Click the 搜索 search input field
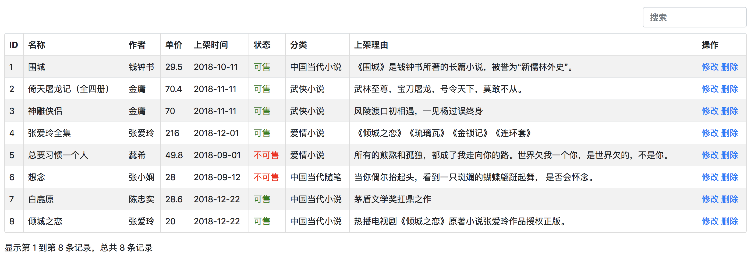Image resolution: width=751 pixels, height=255 pixels. click(x=694, y=17)
